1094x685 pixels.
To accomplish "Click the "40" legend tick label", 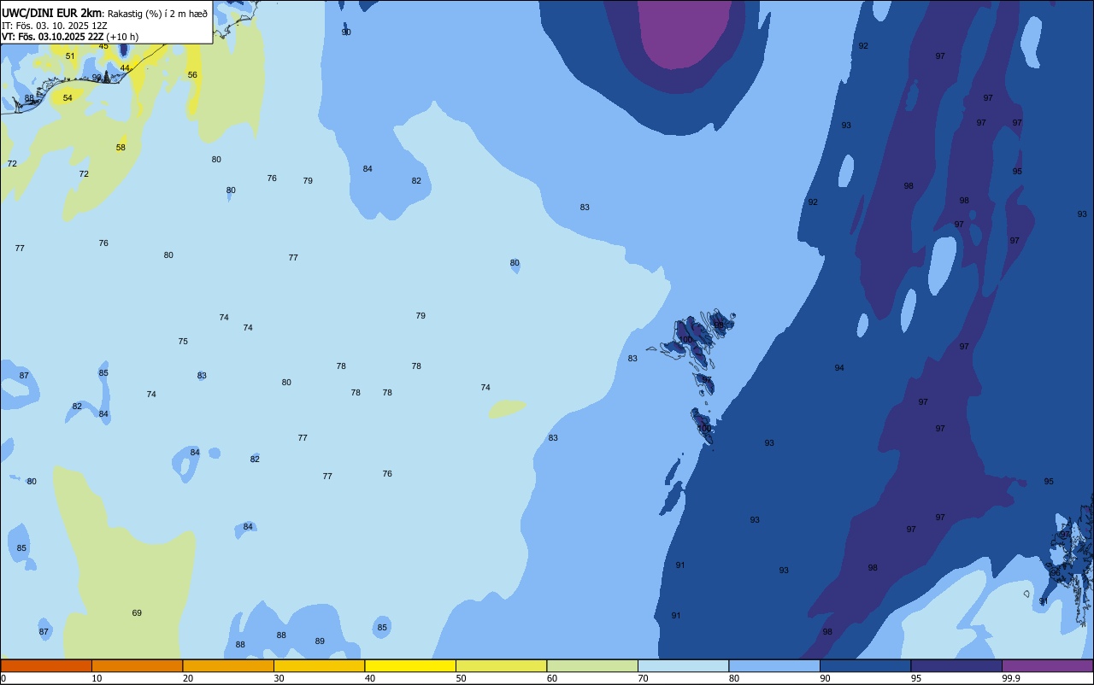I will 370,678.
